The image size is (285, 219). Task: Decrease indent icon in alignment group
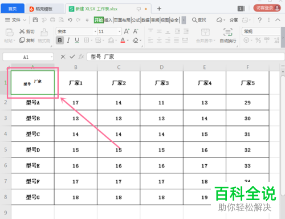pyautogui.click(x=177, y=31)
